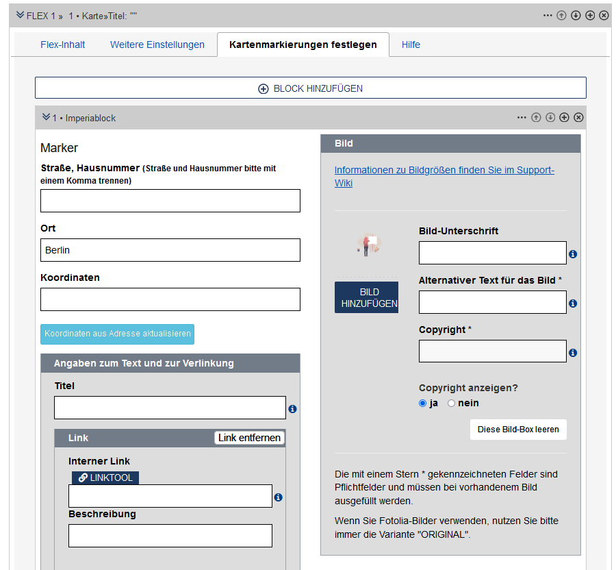Viewport: 616px width, 570px height.
Task: Collapse FLEX 1 with the double chevron icon
Action: click(21, 14)
